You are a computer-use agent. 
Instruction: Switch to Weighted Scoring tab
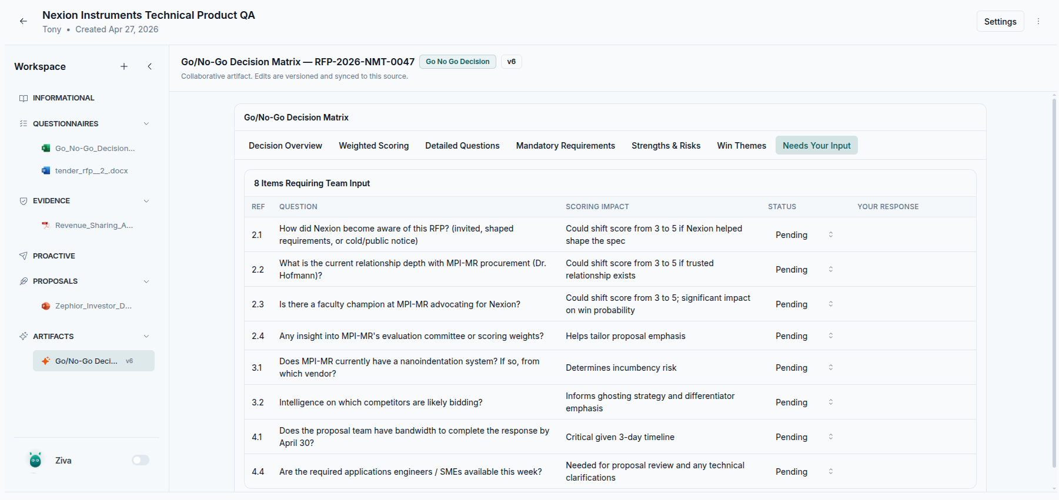click(x=373, y=146)
